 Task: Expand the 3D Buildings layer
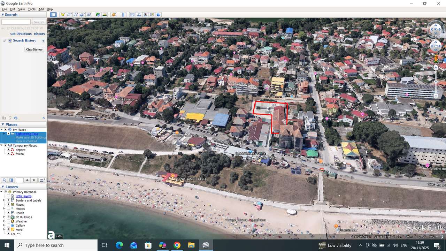click(4, 216)
